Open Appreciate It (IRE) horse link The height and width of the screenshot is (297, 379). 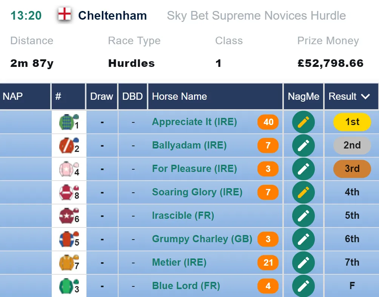tap(194, 122)
